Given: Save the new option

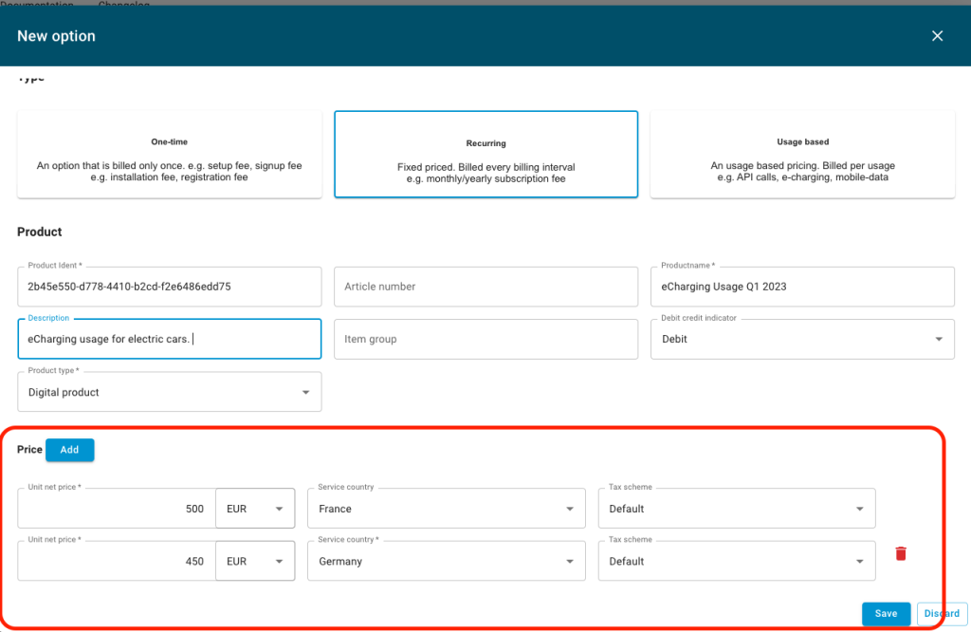Looking at the screenshot, I should click(887, 613).
